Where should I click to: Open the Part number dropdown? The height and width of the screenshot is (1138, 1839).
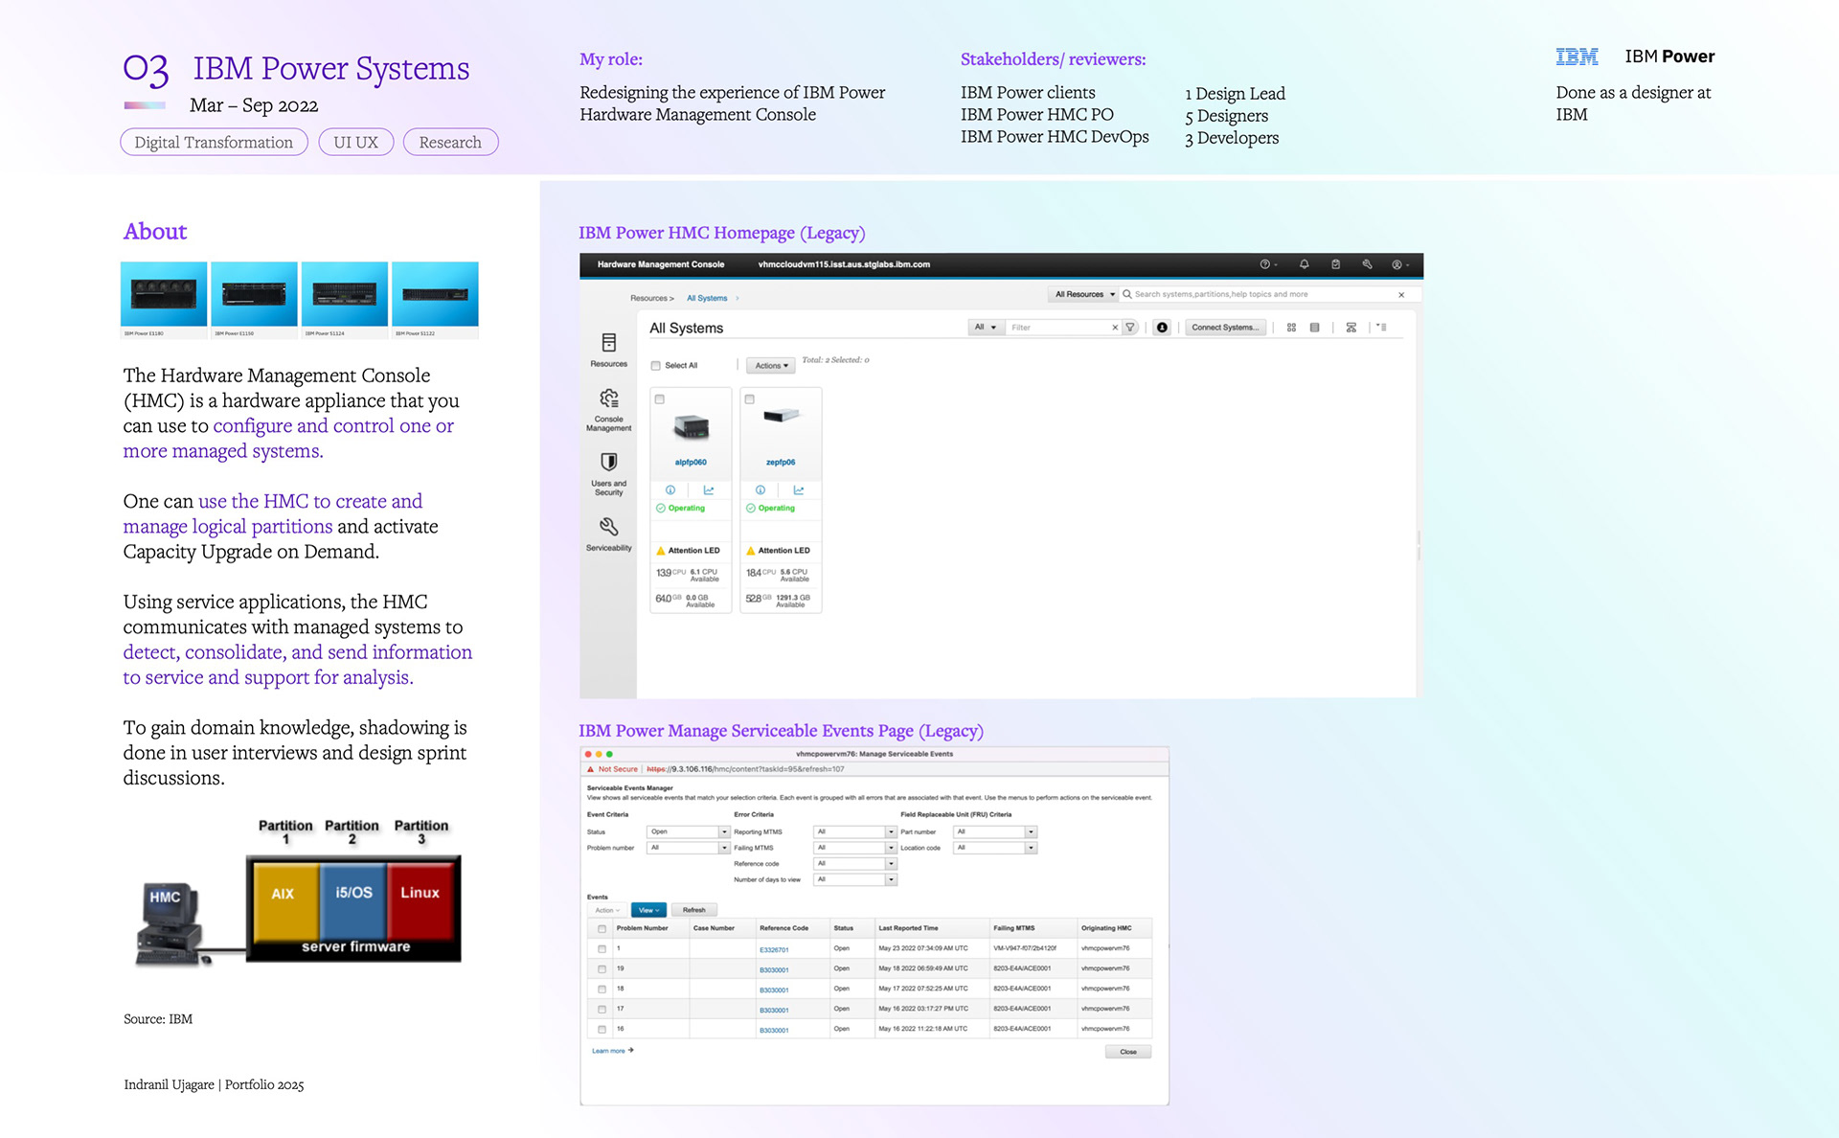(x=995, y=831)
